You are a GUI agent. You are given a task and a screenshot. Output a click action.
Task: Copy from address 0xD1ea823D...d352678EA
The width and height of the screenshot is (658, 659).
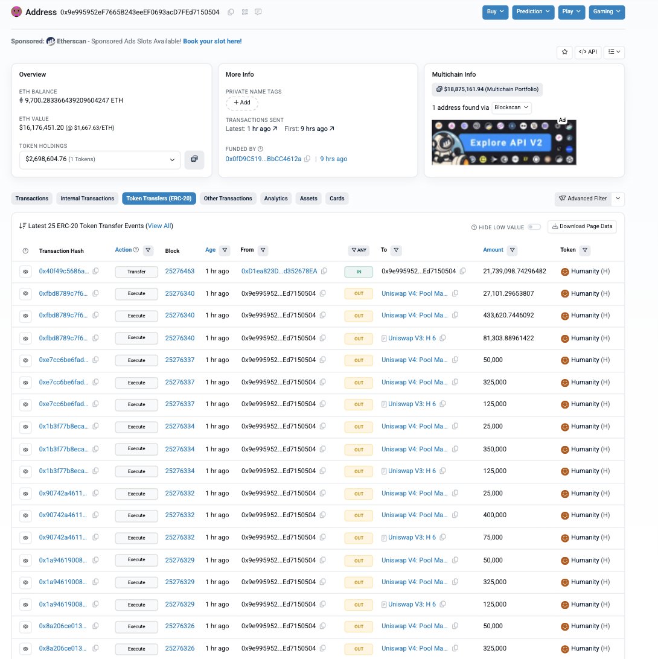click(324, 271)
